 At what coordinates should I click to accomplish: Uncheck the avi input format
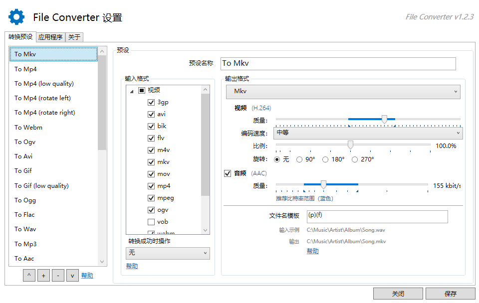pos(151,114)
